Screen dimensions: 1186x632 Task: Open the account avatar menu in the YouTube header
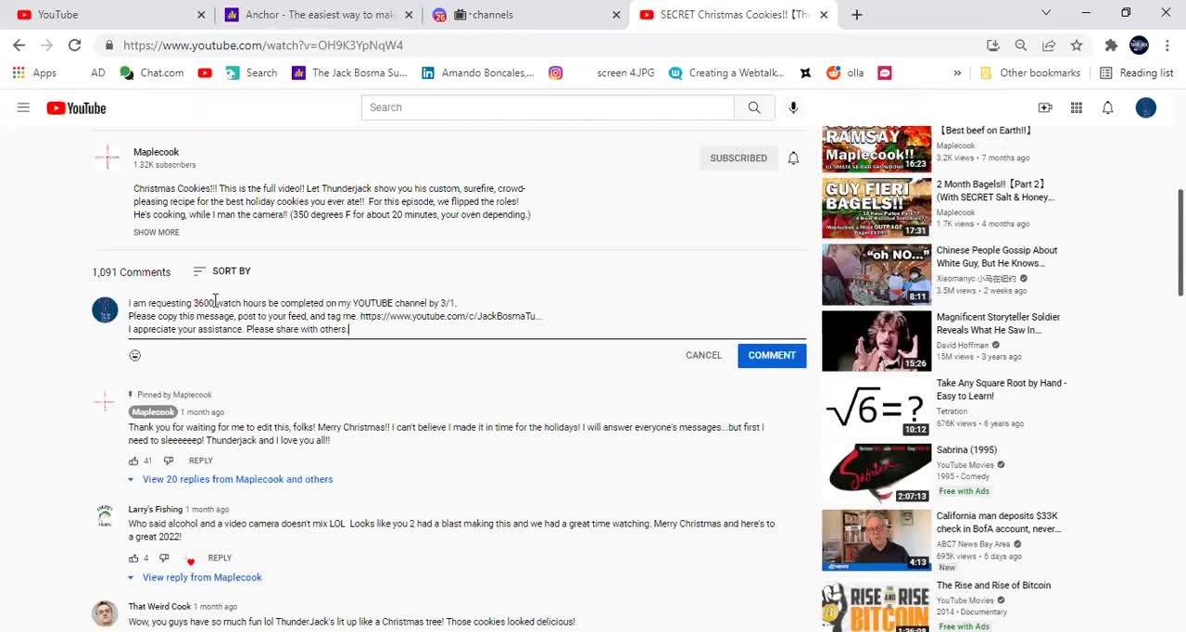tap(1146, 107)
